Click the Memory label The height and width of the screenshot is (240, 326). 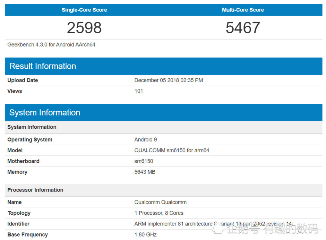coord(17,172)
